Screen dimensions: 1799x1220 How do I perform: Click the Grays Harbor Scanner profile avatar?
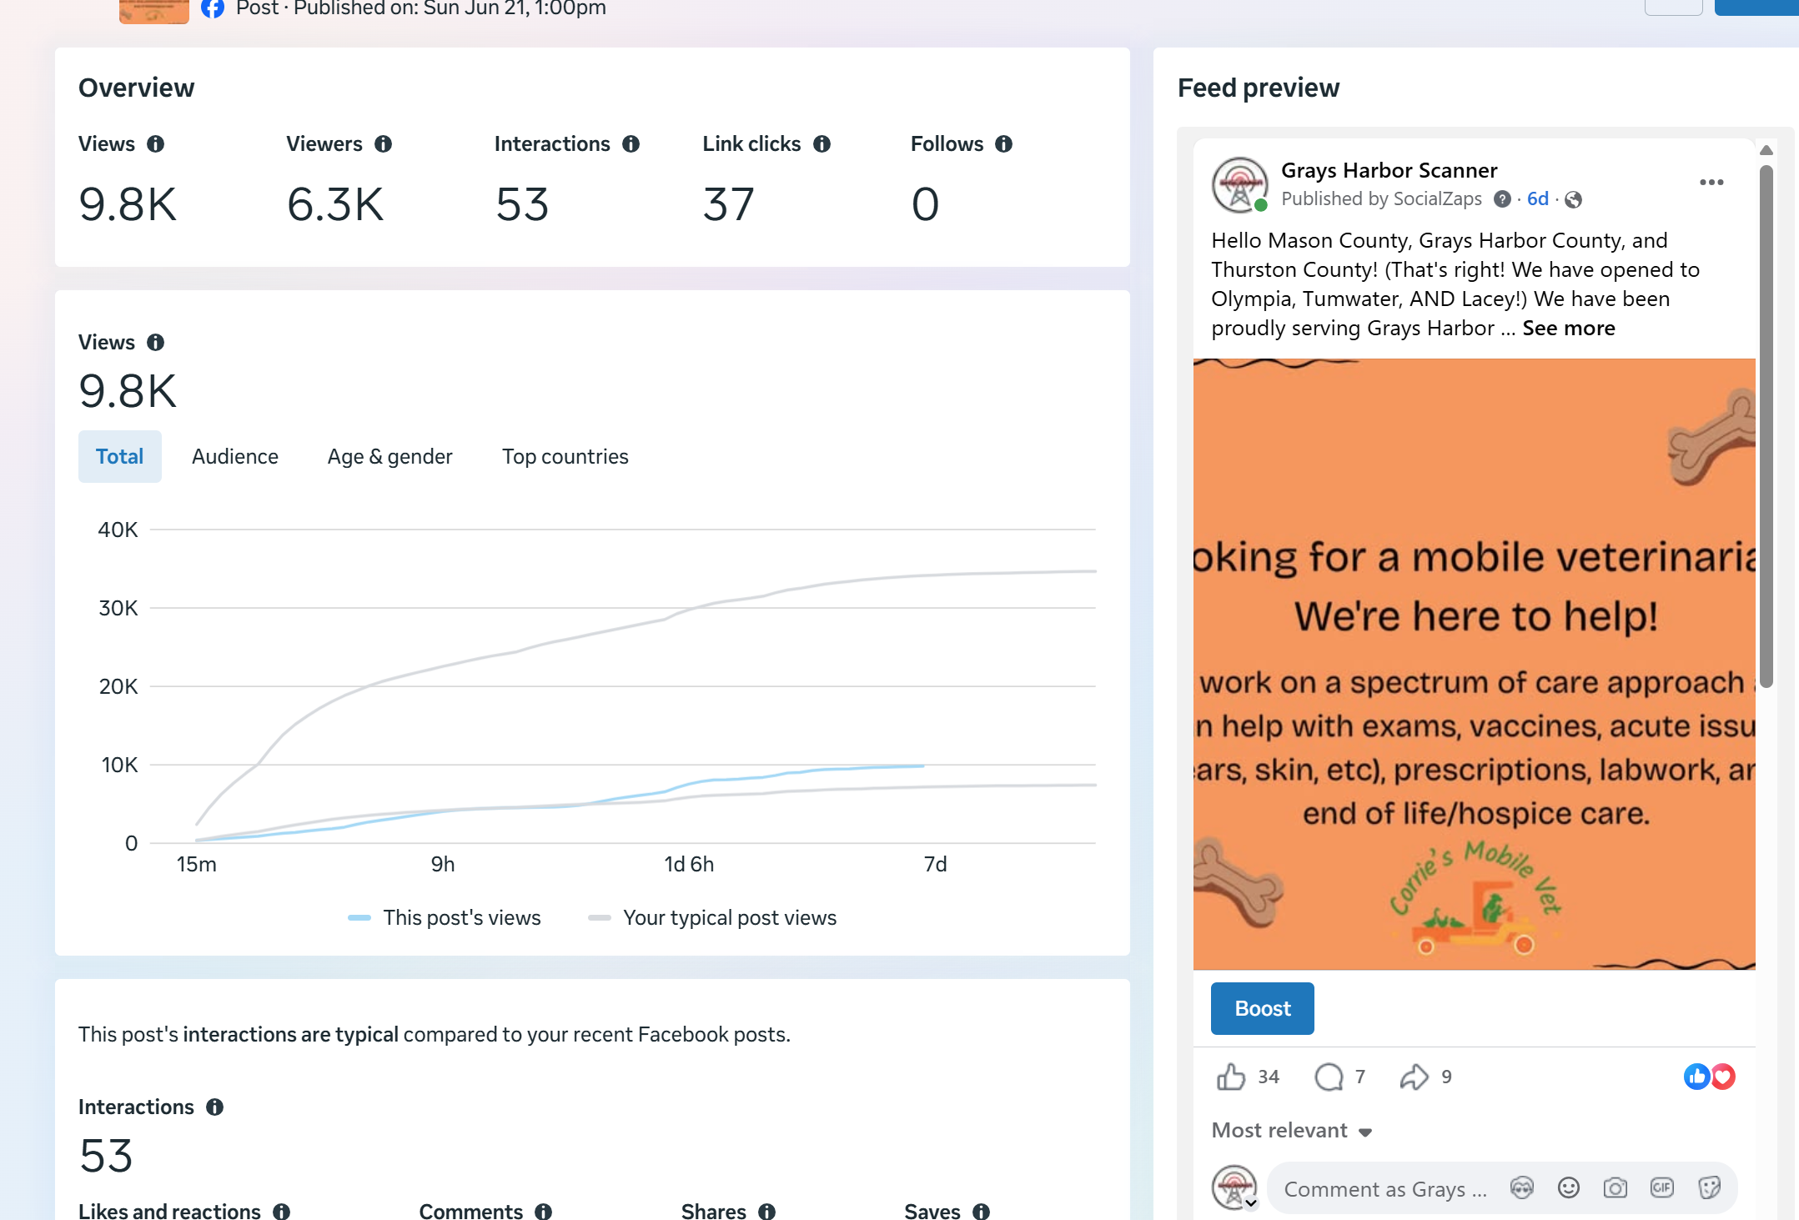(x=1239, y=184)
